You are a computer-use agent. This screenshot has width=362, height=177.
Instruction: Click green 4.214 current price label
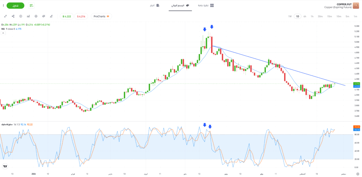(356, 84)
